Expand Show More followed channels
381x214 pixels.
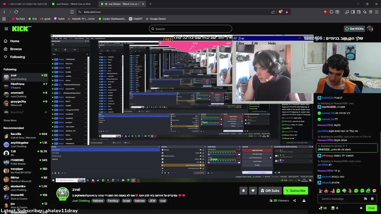tap(10, 120)
